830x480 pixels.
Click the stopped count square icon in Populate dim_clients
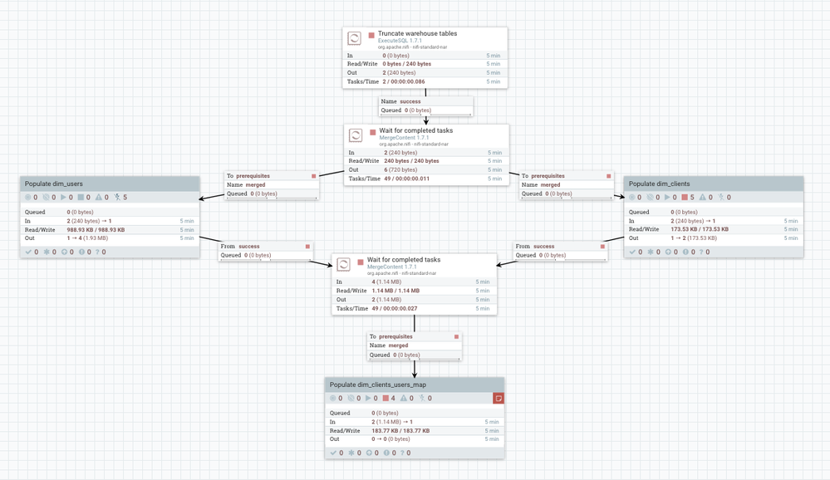click(685, 197)
